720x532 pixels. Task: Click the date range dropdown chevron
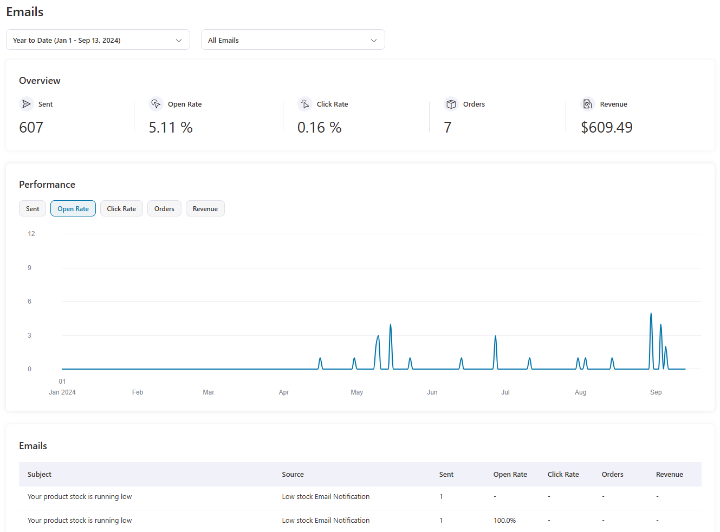[179, 41]
